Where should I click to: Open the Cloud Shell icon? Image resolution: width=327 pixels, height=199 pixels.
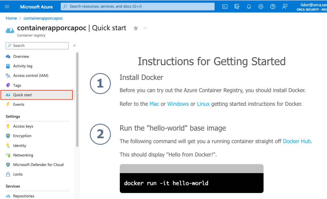(225, 7)
